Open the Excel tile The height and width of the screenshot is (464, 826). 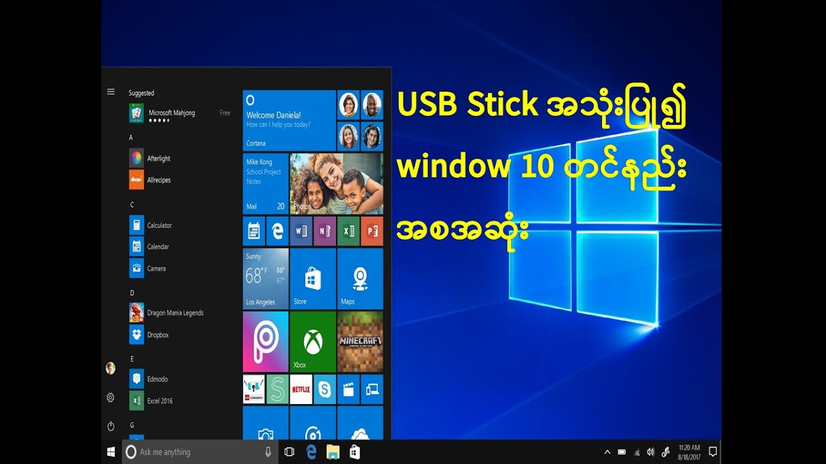point(348,231)
